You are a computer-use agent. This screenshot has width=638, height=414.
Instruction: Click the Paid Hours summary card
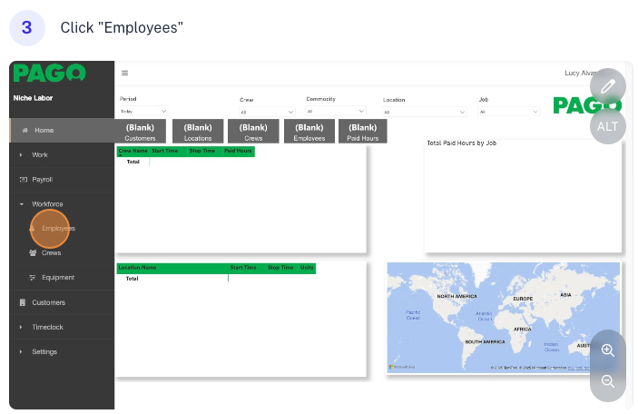click(363, 133)
